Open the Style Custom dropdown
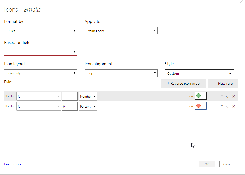Image resolution: width=245 pixels, height=175 pixels. click(x=199, y=73)
